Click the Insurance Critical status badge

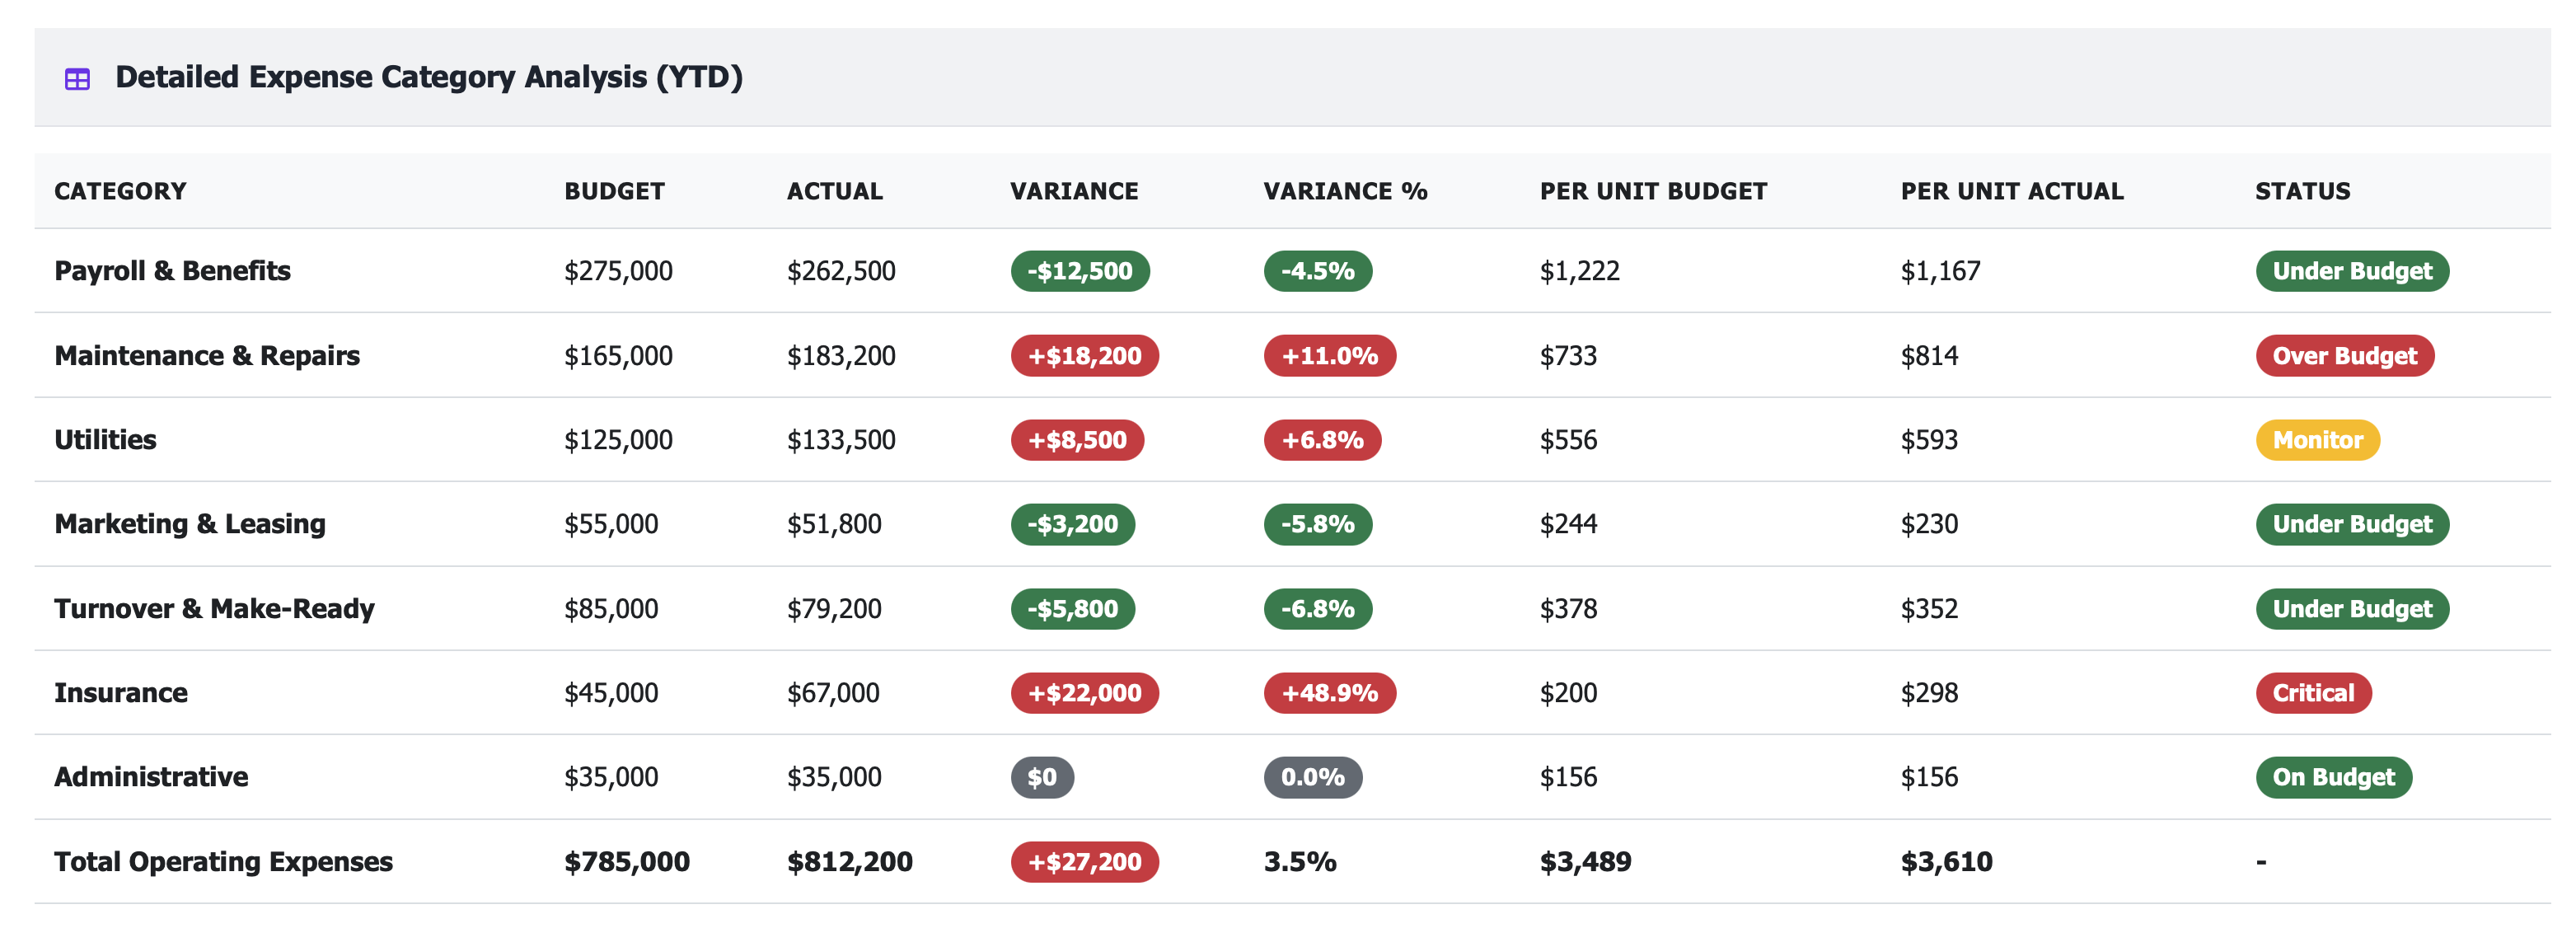tap(2312, 693)
